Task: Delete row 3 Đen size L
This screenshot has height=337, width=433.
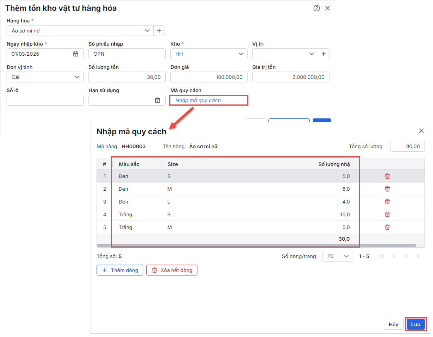Action: 387,202
